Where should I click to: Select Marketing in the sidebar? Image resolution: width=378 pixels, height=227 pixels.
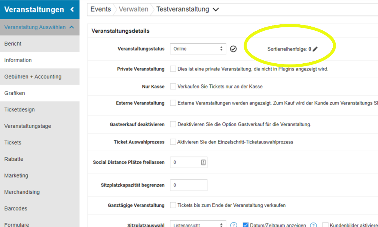point(16,176)
